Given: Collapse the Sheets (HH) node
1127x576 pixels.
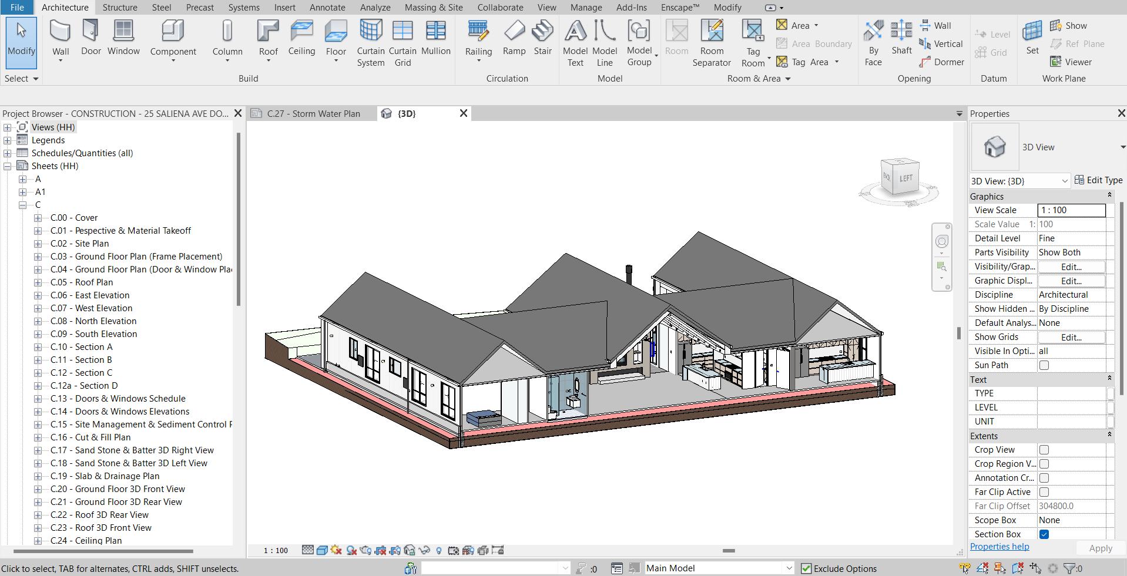Looking at the screenshot, I should pos(7,166).
